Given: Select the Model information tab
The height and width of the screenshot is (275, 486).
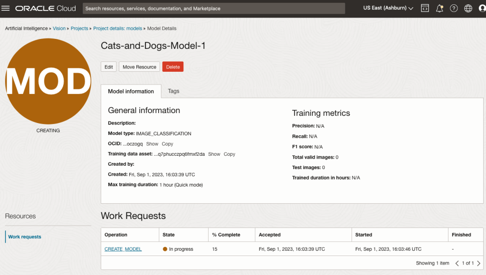Looking at the screenshot, I should click(131, 91).
